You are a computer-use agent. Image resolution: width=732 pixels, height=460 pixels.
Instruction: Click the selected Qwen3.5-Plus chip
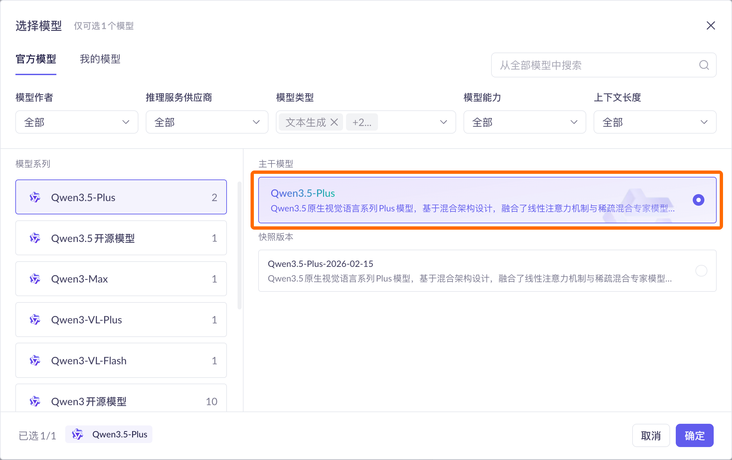[109, 434]
